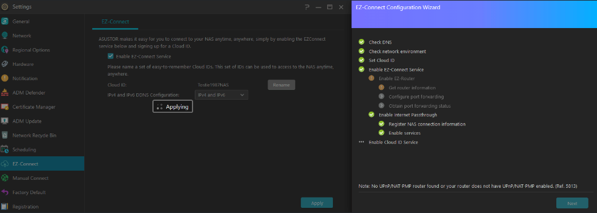Click the EZ-Connect Configuration Wizard title

pos(398,7)
